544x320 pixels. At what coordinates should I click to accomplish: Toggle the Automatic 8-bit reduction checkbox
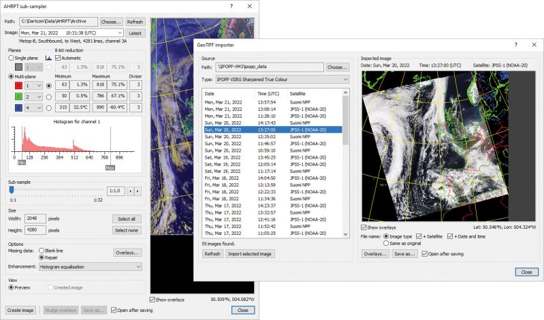(58, 58)
